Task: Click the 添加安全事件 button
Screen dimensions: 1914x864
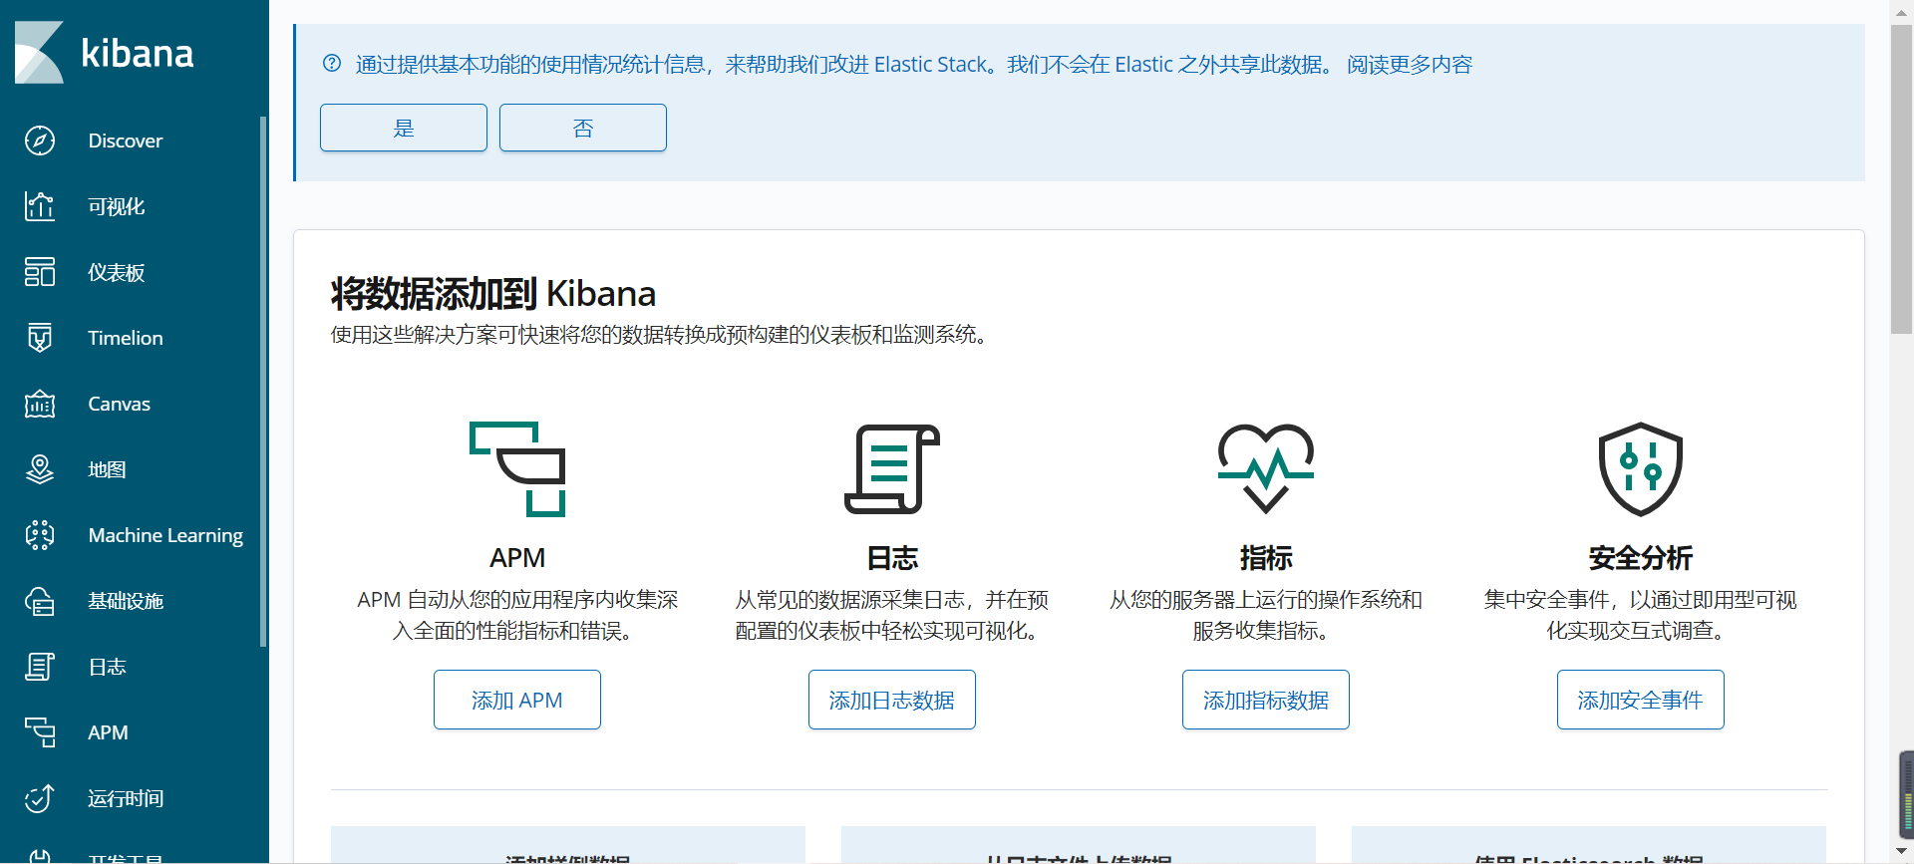Action: pos(1641,700)
